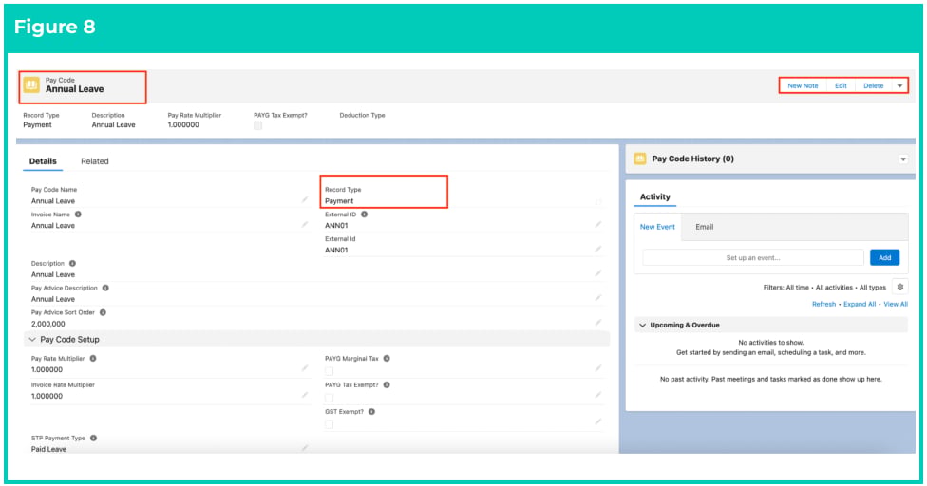Click the info icon beside Pay Rate Multiplier
927x486 pixels.
93,359
